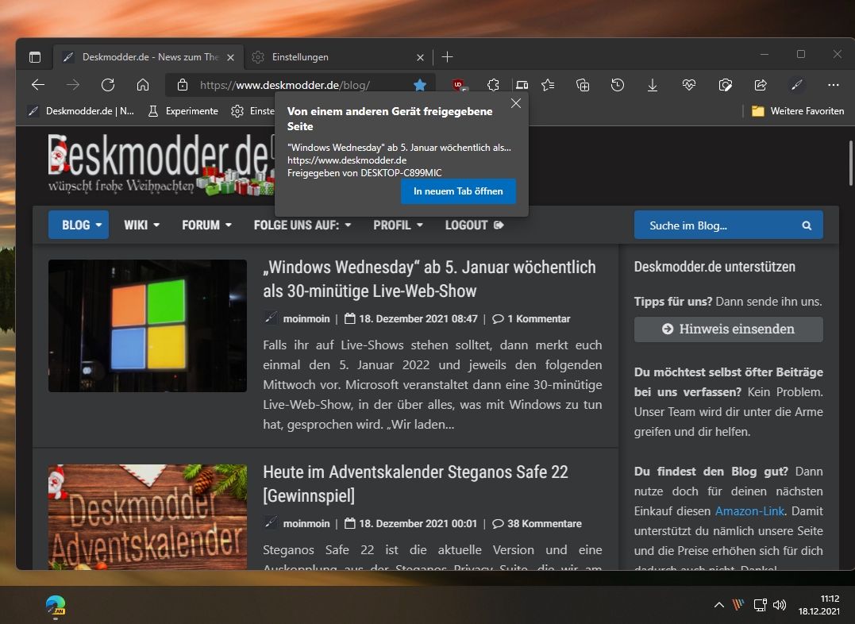Expand the FOLGE UNS AUF menu
Screen dimensions: 855x624
pyautogui.click(x=302, y=225)
